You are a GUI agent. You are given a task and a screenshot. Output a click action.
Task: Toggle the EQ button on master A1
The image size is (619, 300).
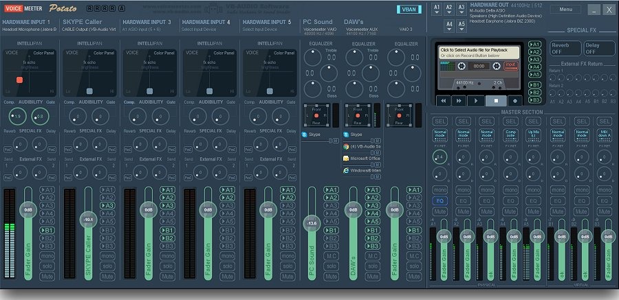439,201
